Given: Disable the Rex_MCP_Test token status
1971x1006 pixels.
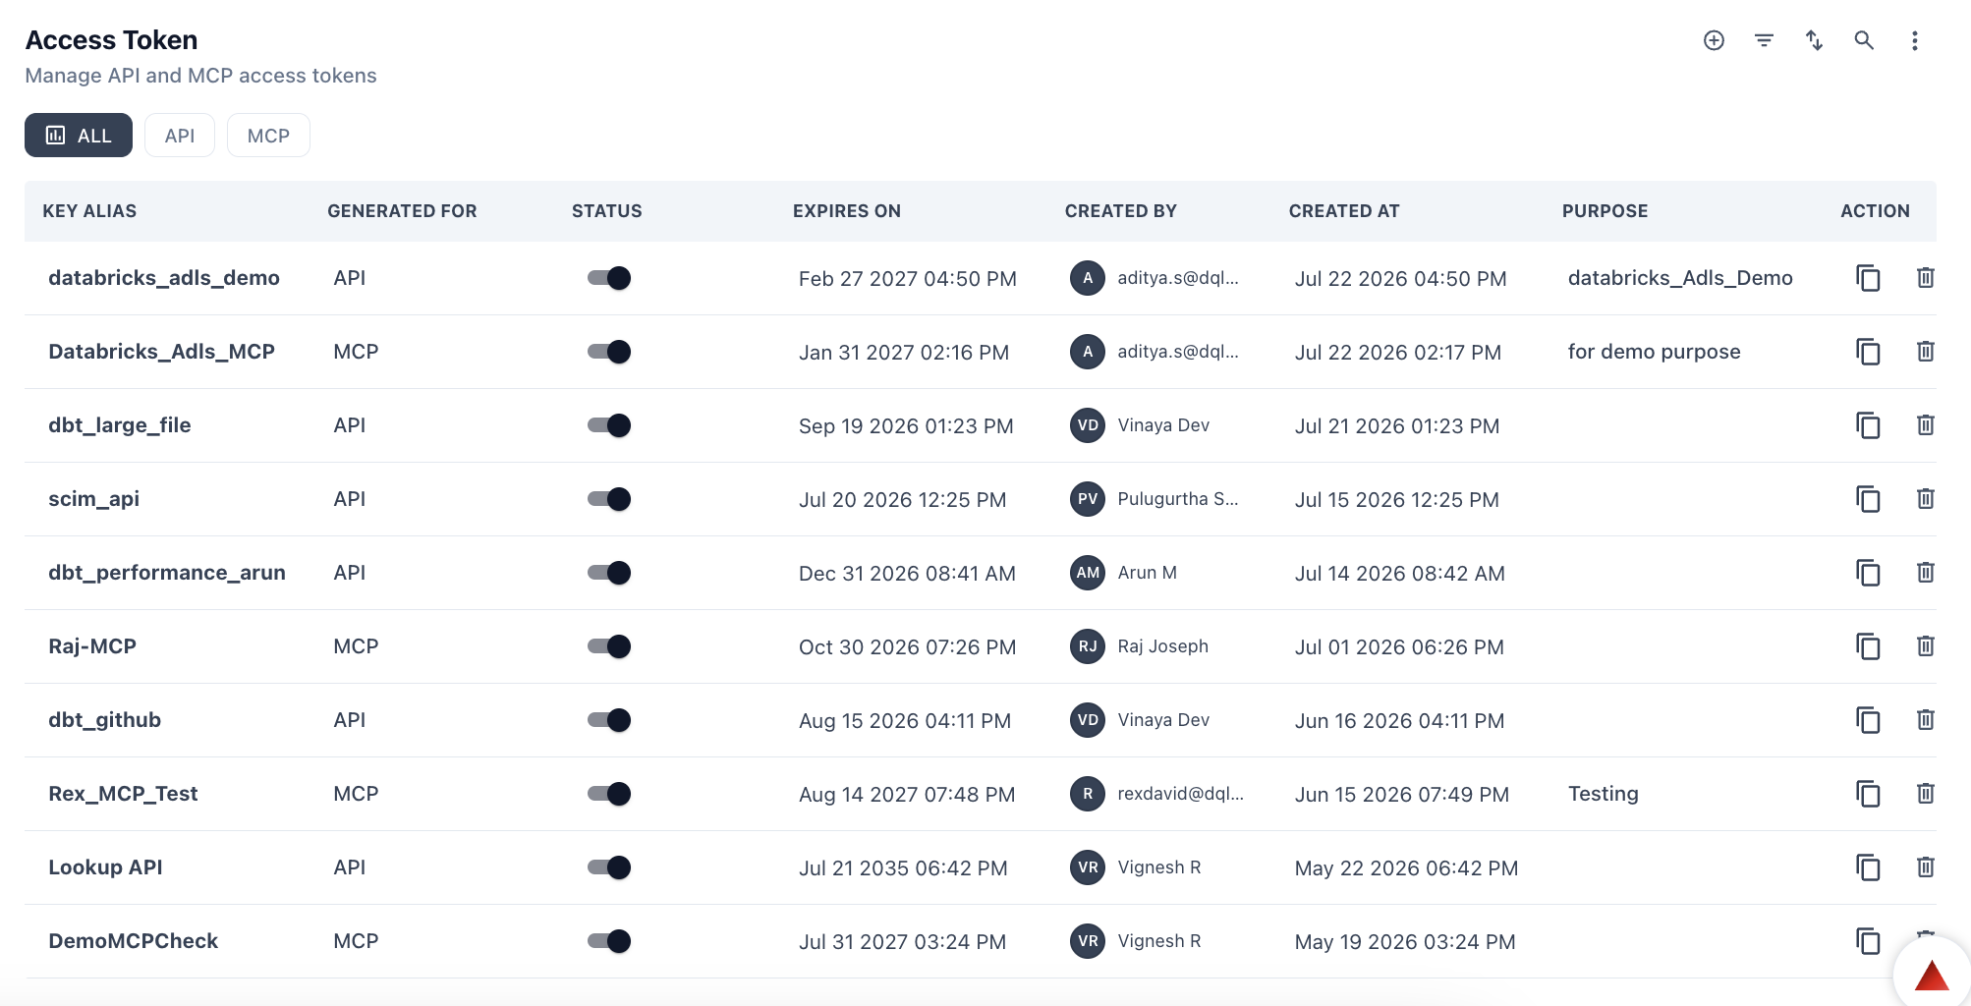Looking at the screenshot, I should pos(609,794).
